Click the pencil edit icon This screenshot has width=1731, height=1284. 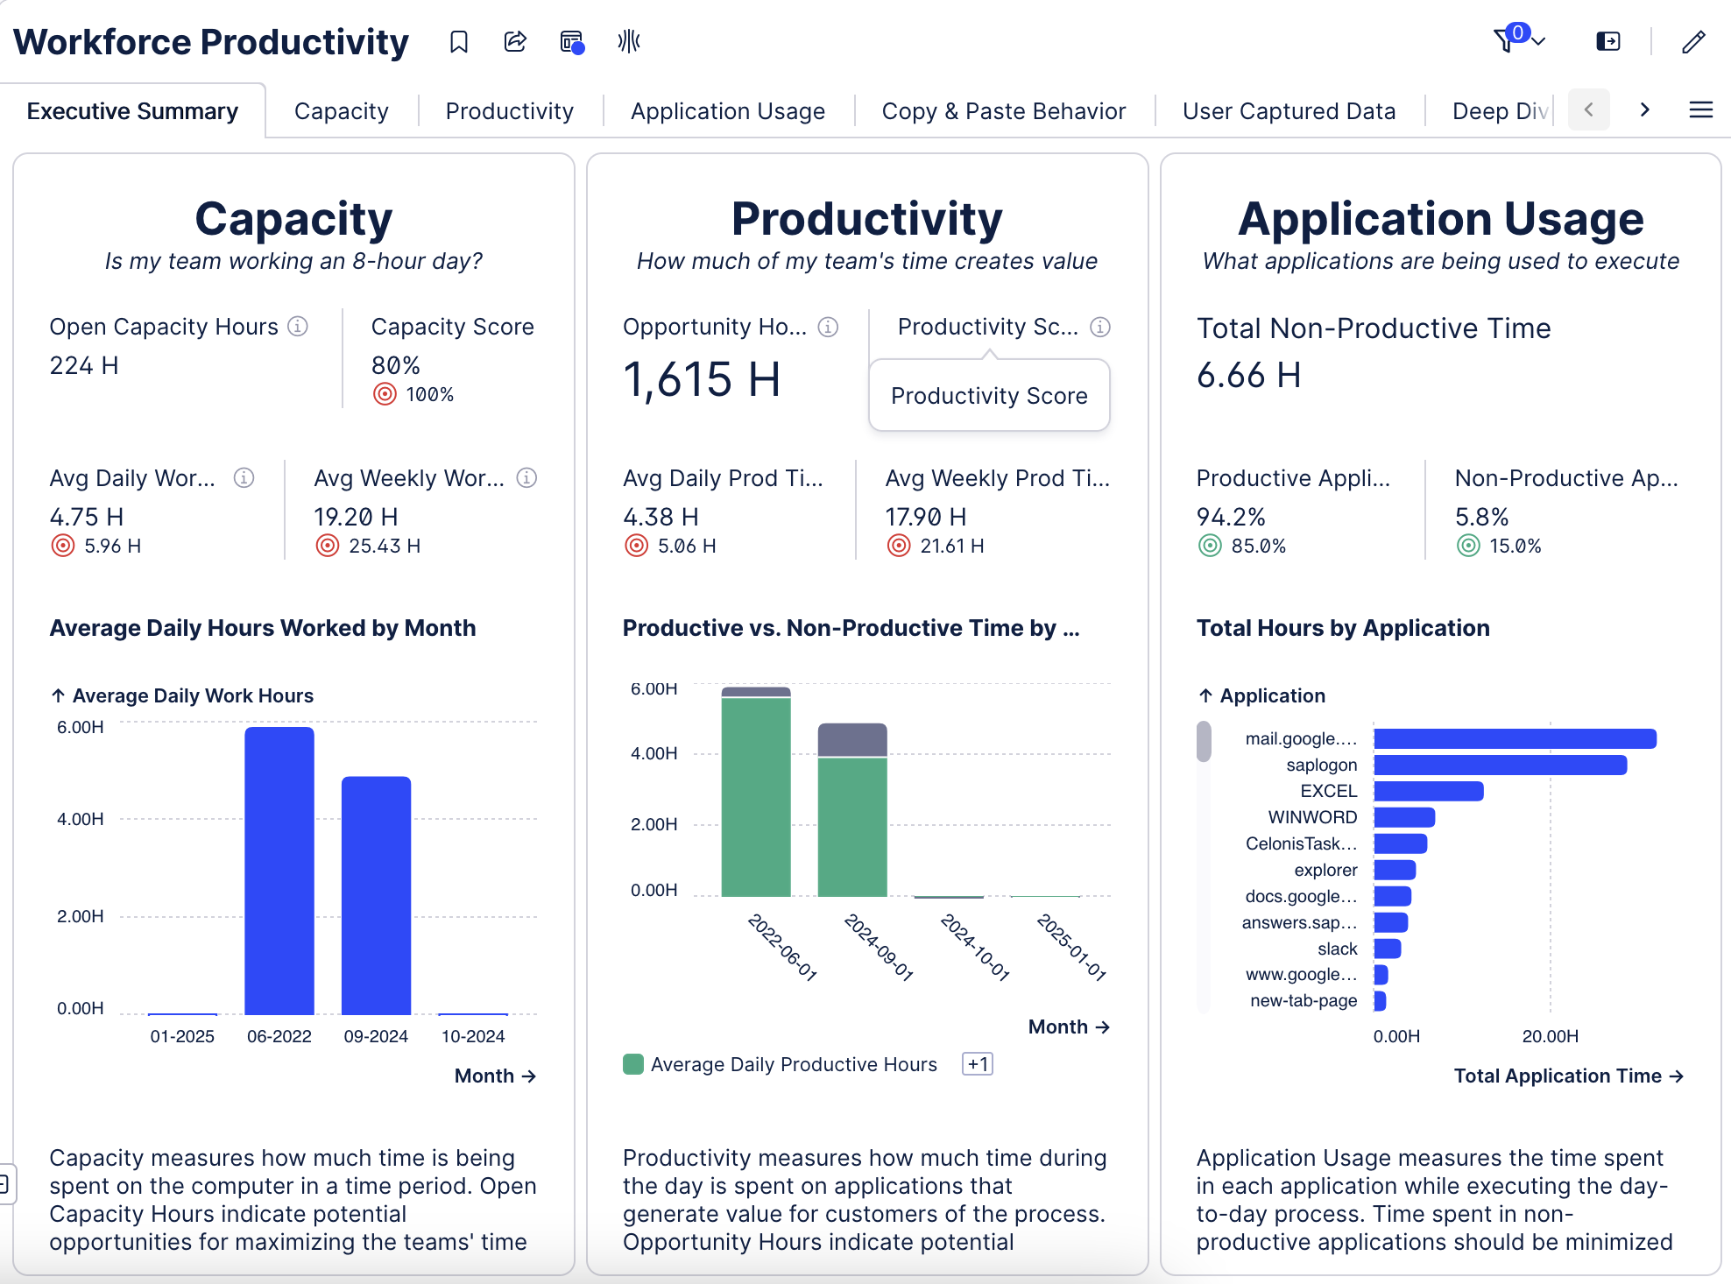(x=1693, y=41)
